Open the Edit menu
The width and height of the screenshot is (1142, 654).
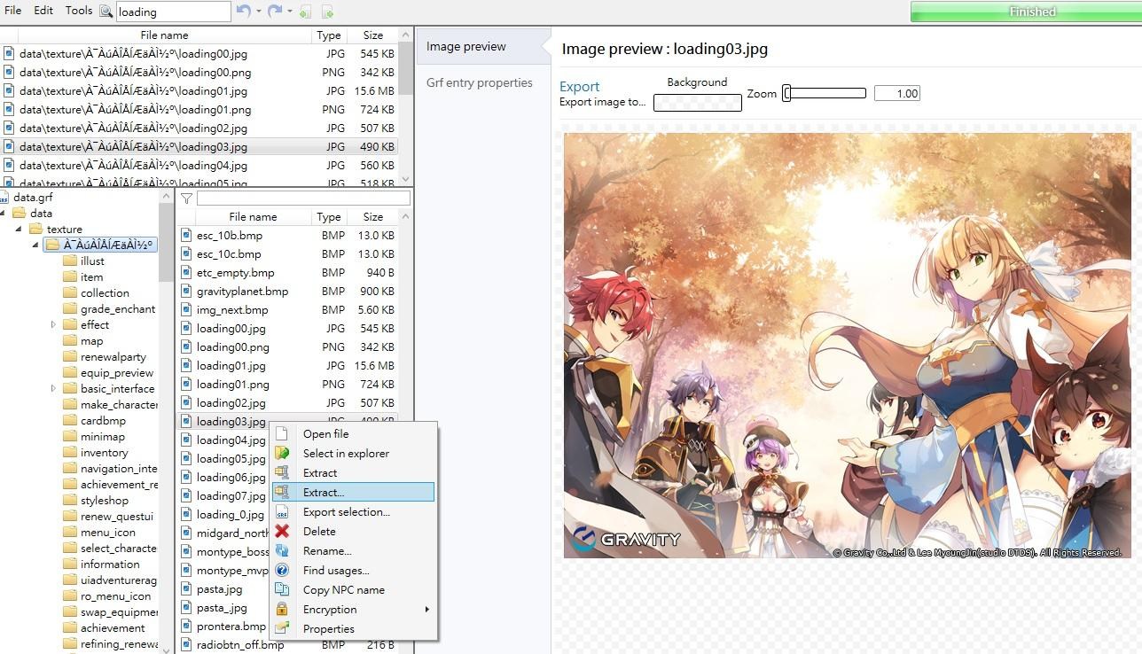[x=43, y=11]
